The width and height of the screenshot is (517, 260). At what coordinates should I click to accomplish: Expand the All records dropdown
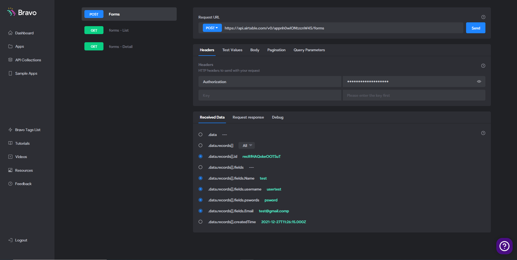tap(247, 146)
